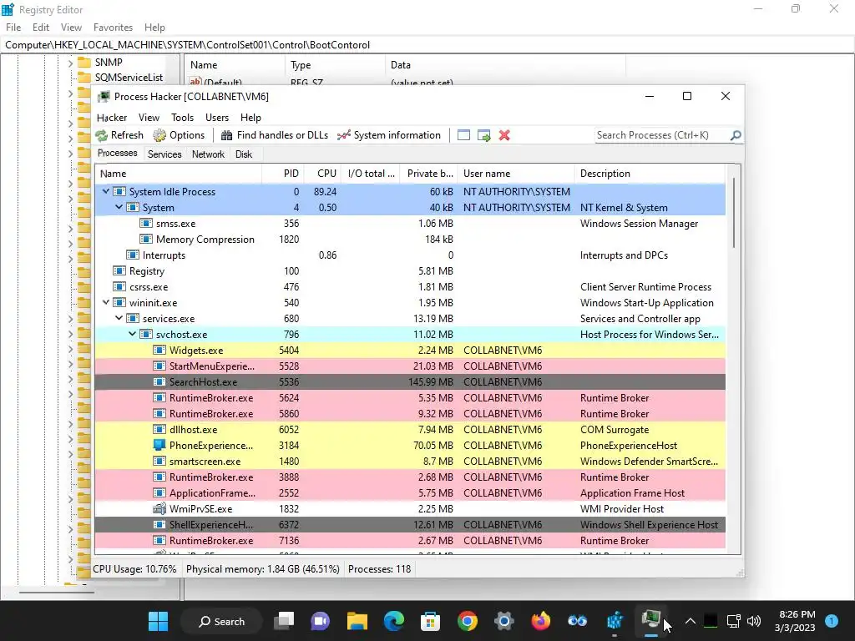This screenshot has width=855, height=641.
Task: Sort by the Description column header
Action: point(650,174)
